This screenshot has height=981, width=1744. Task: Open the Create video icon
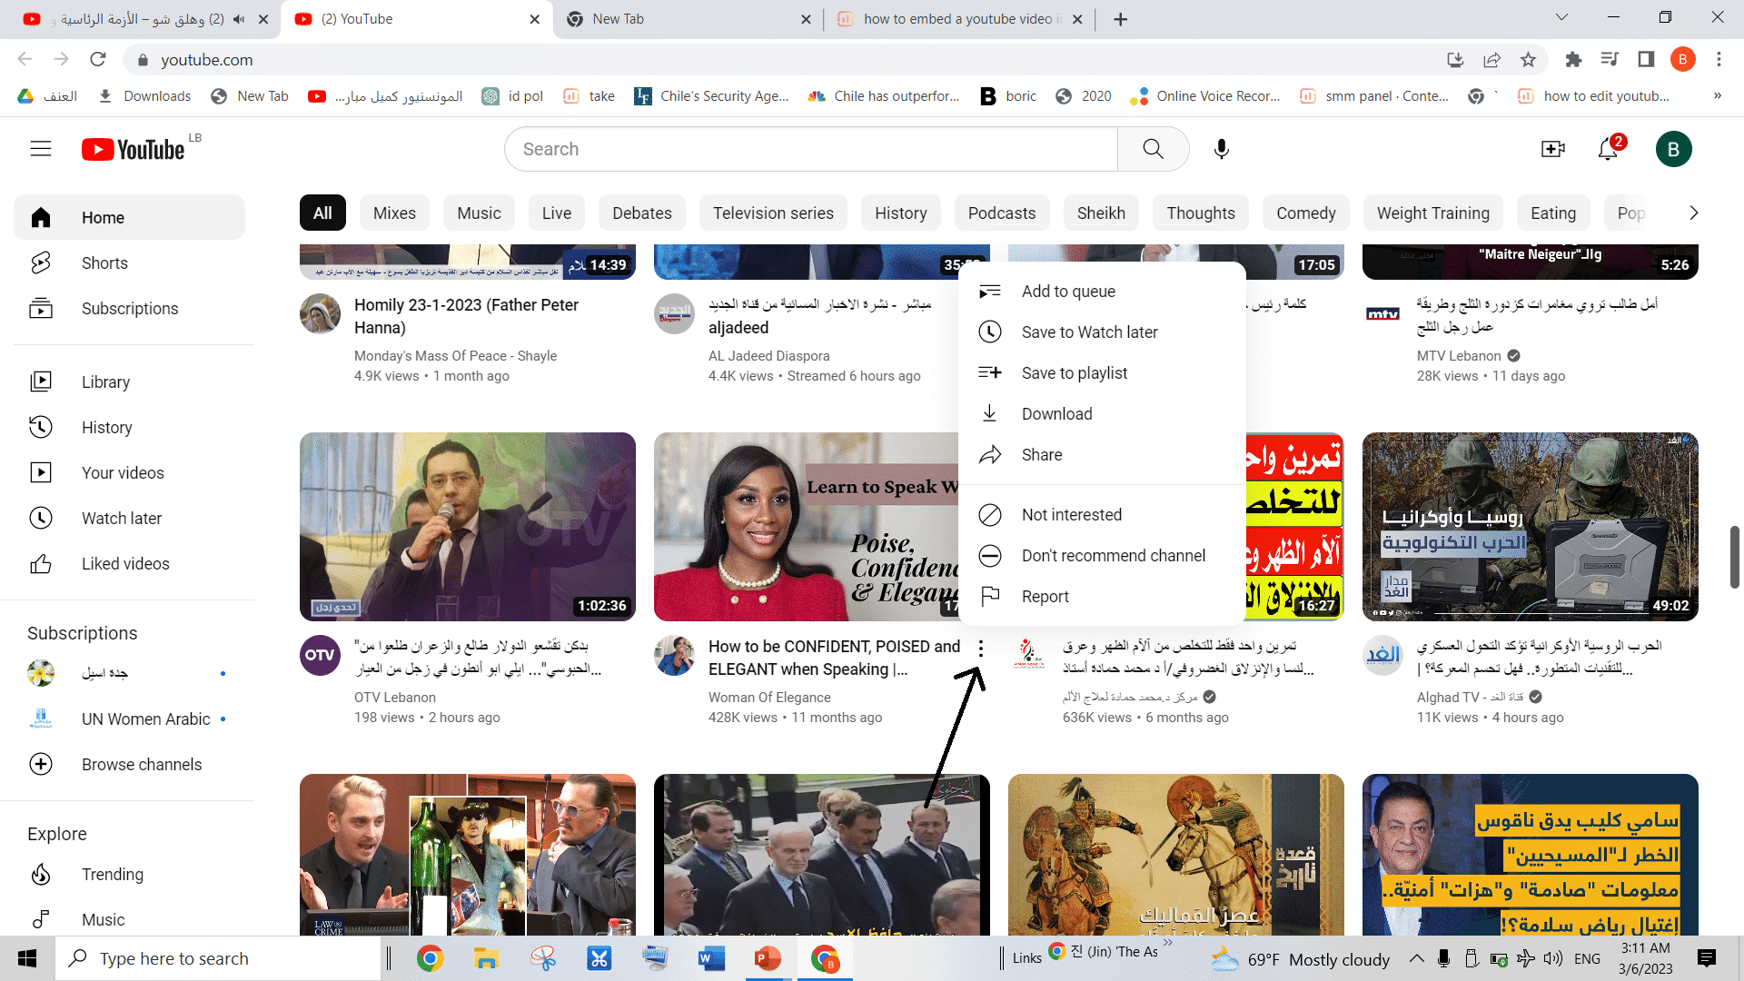(1553, 149)
